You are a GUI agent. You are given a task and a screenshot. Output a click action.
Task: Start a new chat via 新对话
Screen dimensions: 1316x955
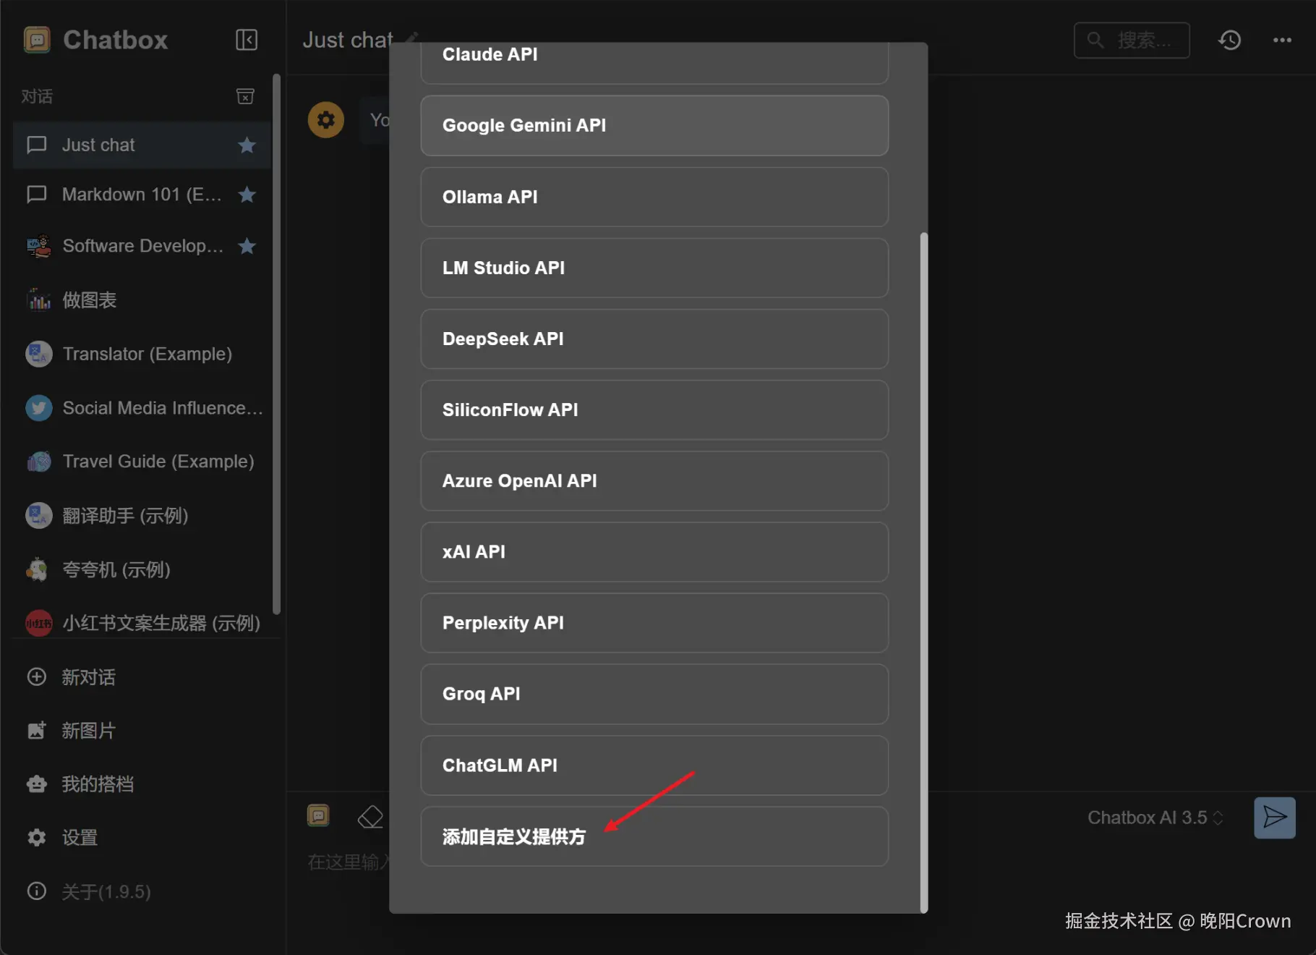click(142, 677)
